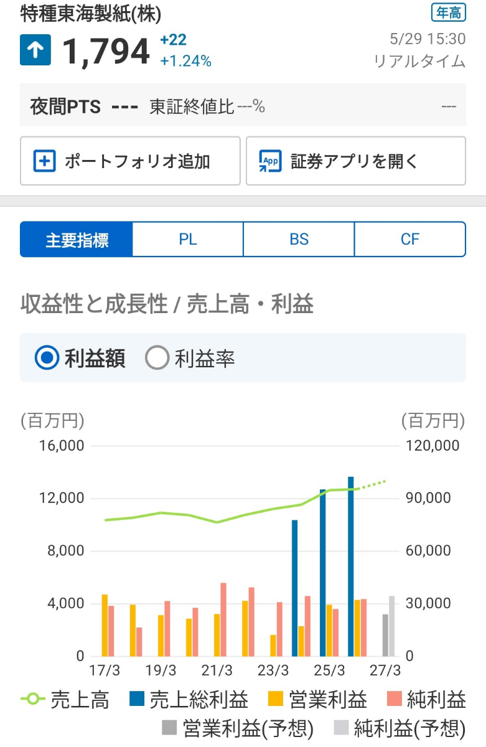Select the 利益率 radio option
The image size is (486, 747).
190,358
